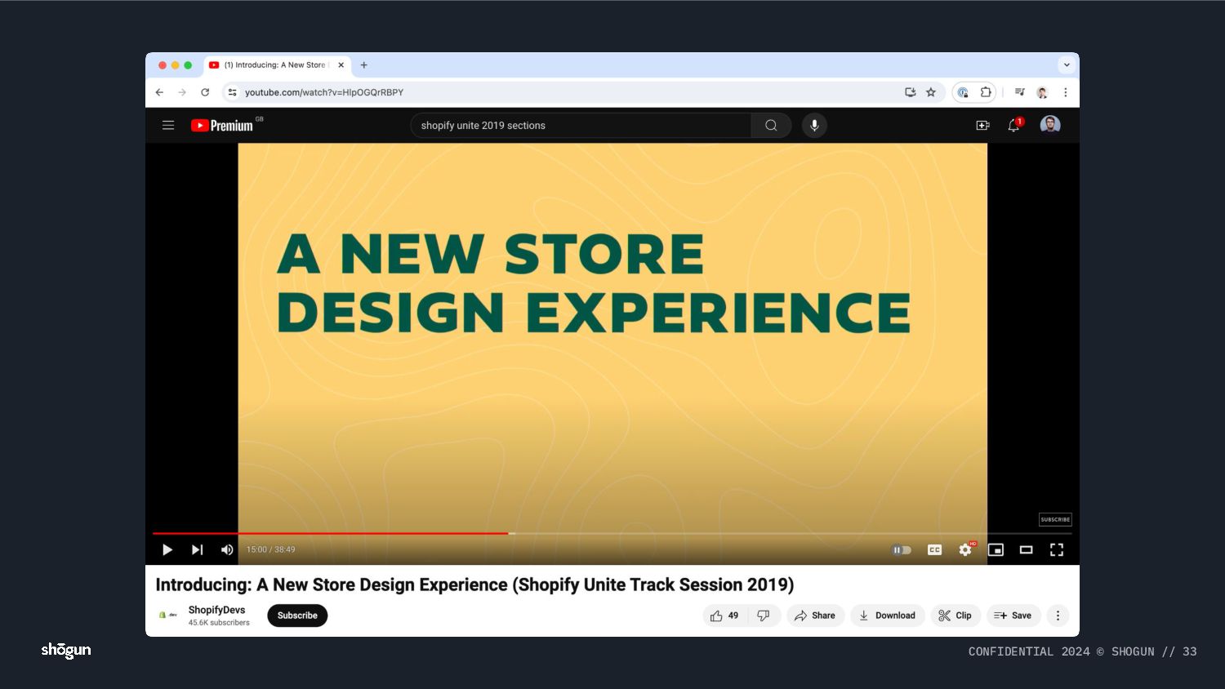Go back in browser history

click(159, 92)
